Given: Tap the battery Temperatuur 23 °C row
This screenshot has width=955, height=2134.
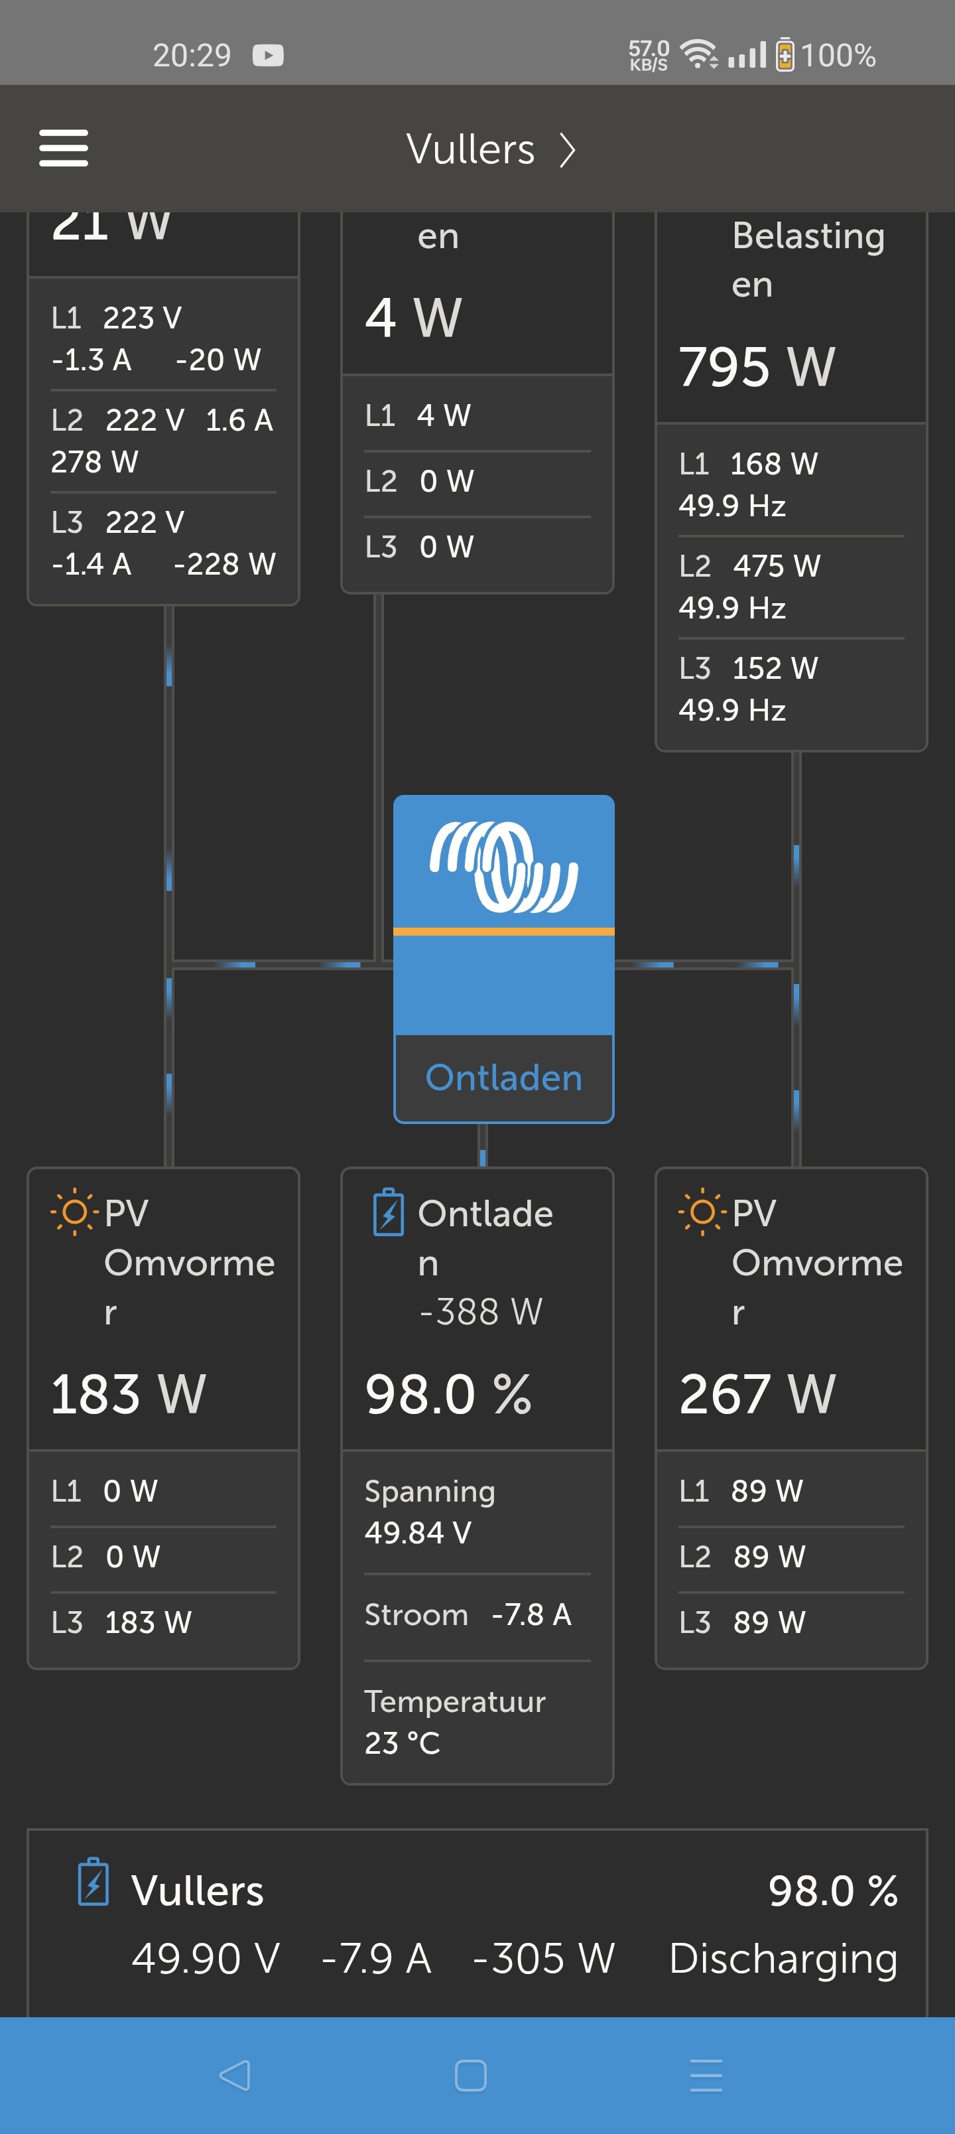Looking at the screenshot, I should pyautogui.click(x=477, y=1721).
